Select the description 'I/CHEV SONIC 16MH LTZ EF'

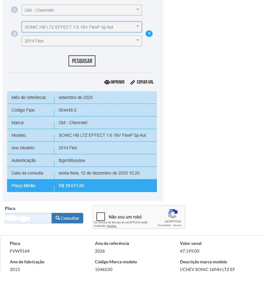point(208,270)
